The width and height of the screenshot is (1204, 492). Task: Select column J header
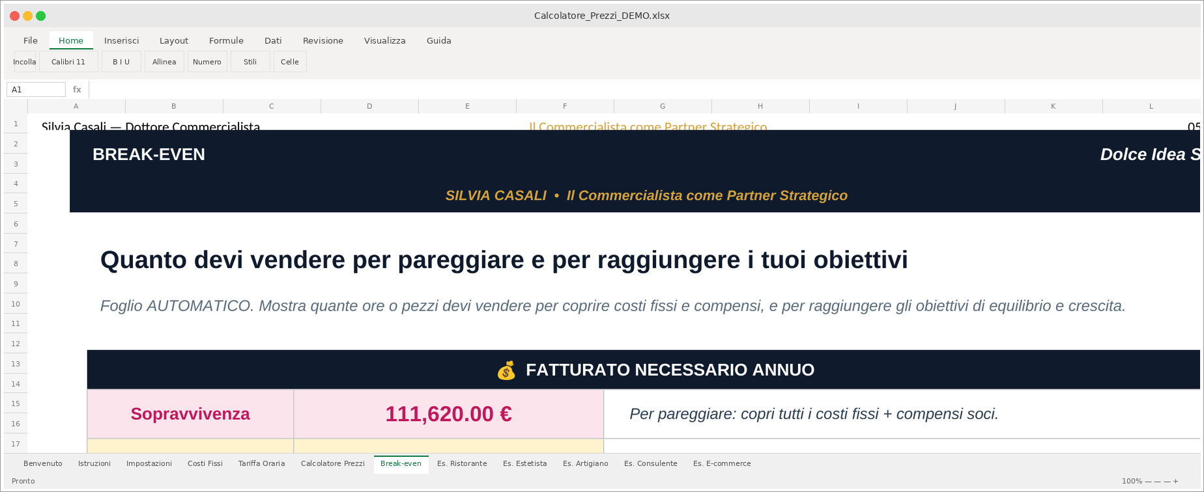point(956,106)
